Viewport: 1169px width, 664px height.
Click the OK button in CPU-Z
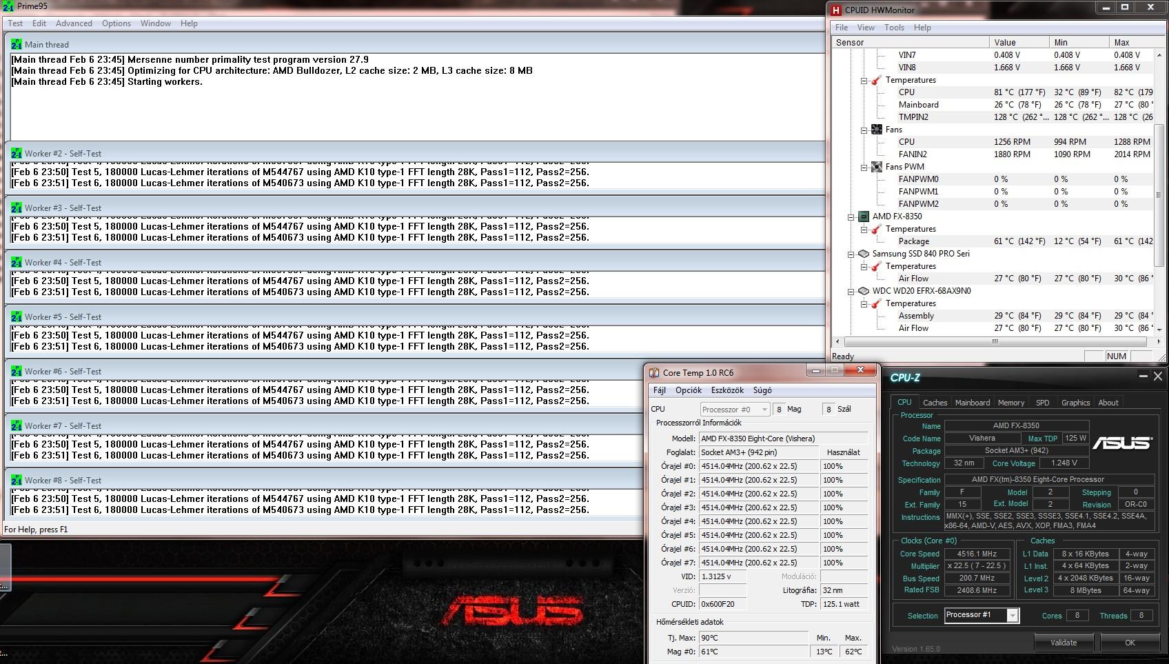pos(1130,643)
